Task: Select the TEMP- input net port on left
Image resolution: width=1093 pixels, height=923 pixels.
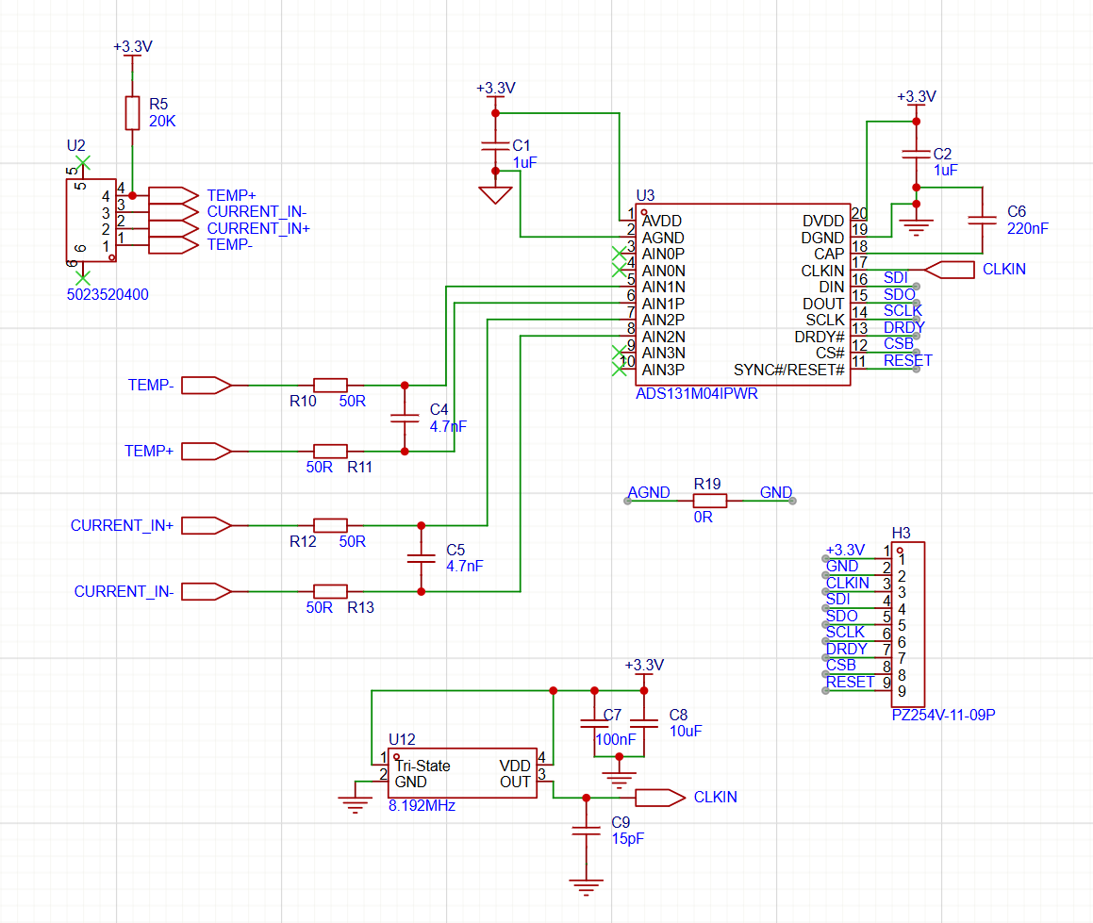Action: coord(207,385)
